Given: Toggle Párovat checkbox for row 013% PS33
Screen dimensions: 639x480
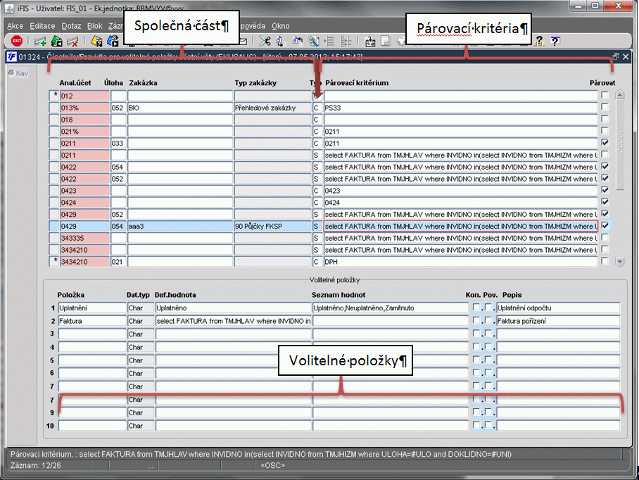Looking at the screenshot, I should pyautogui.click(x=605, y=107).
